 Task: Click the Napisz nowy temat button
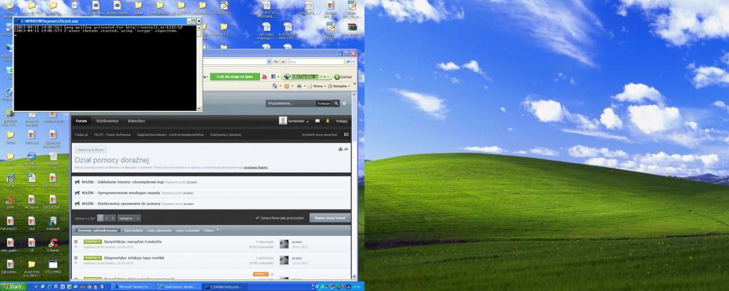pos(330,218)
